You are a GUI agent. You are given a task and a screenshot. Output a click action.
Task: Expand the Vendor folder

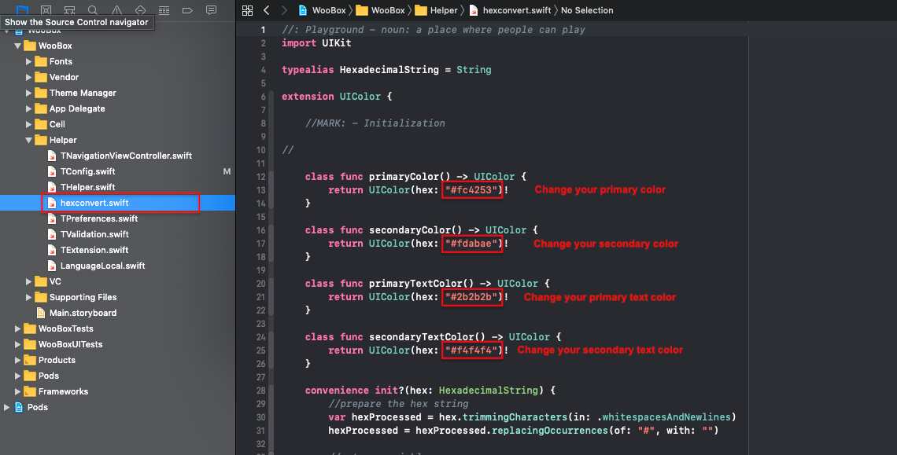point(28,77)
